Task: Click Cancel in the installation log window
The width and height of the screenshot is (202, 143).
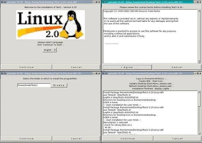Action: 177,138
